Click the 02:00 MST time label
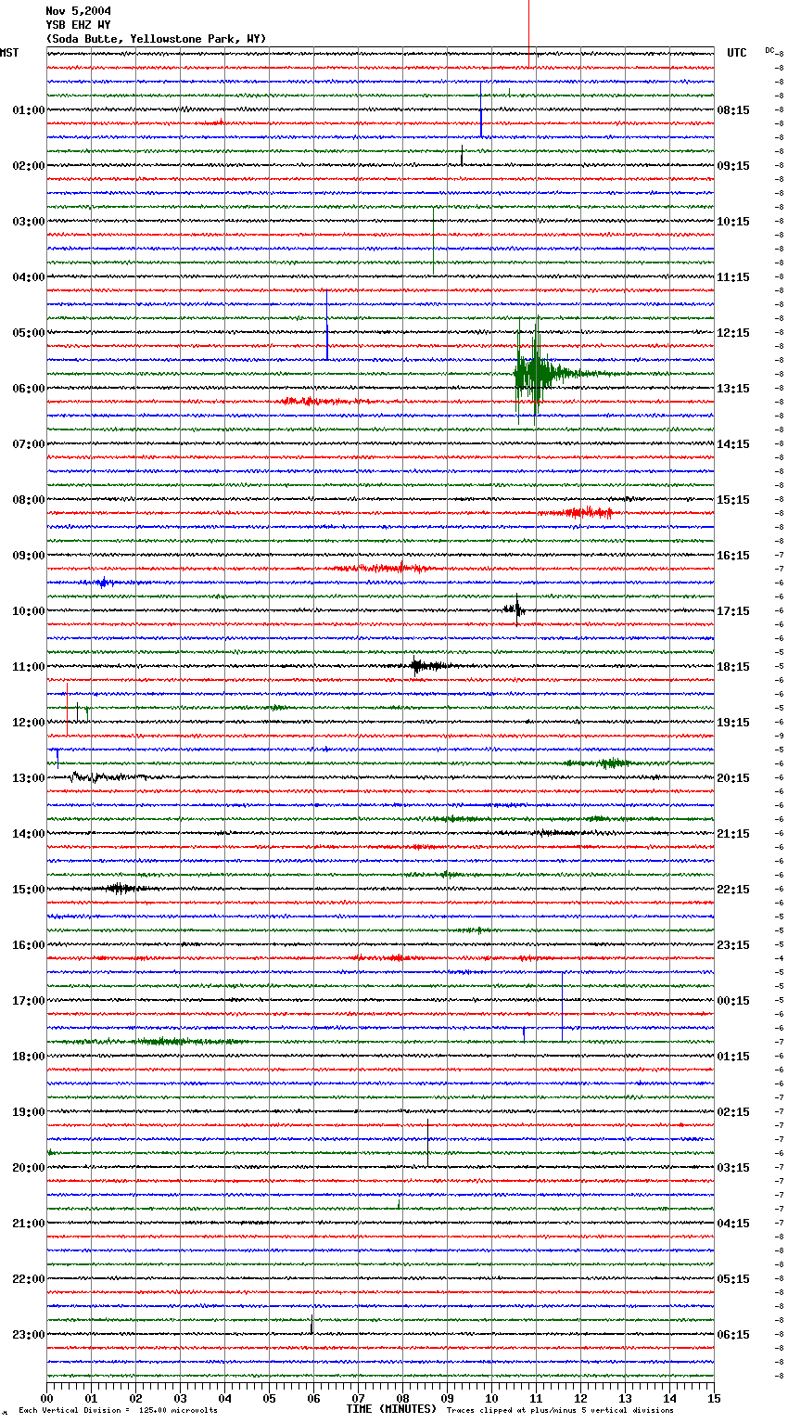Screen dimensions: 788x1423 (29, 166)
